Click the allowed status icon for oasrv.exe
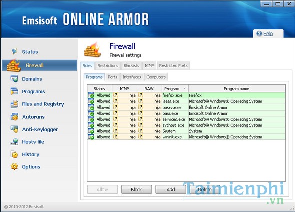The image size is (295, 212). pyautogui.click(x=91, y=107)
